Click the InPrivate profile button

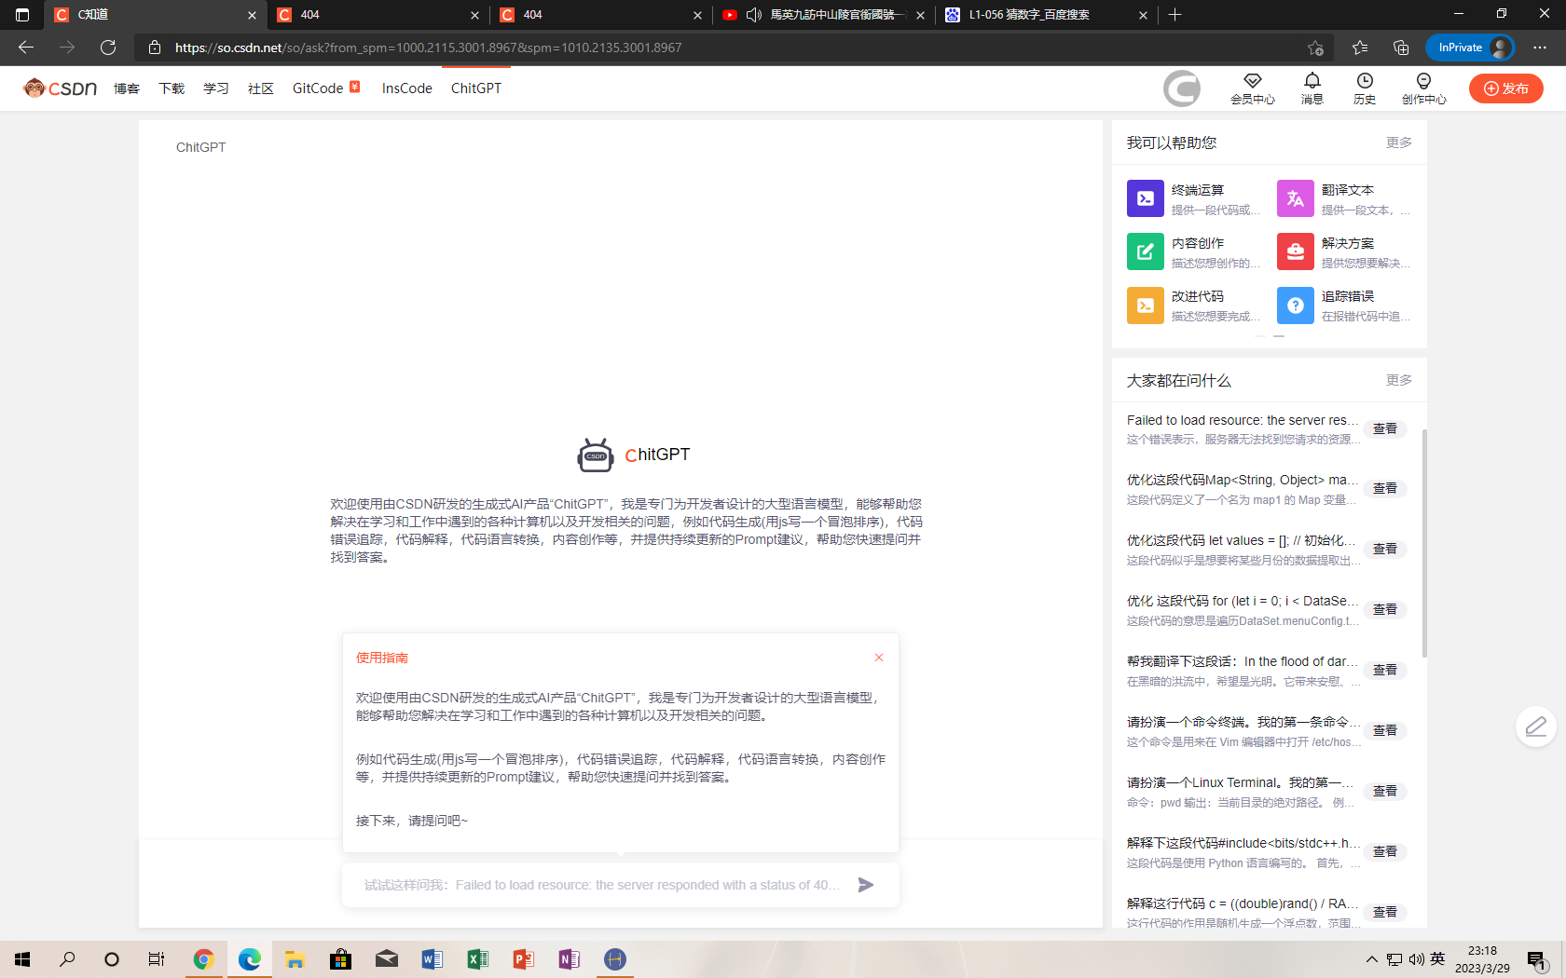click(1470, 48)
